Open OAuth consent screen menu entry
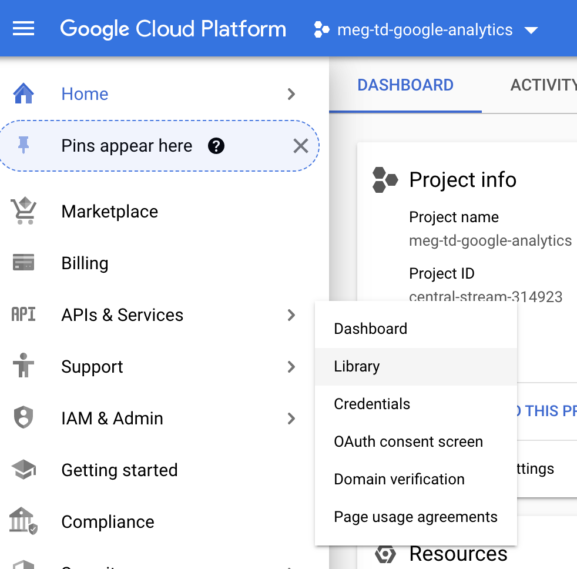 408,441
